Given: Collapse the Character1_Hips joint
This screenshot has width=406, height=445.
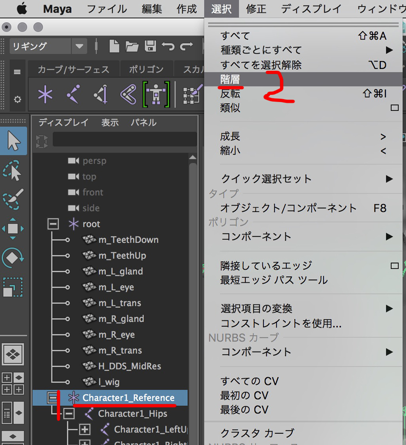Looking at the screenshot, I should click(69, 413).
